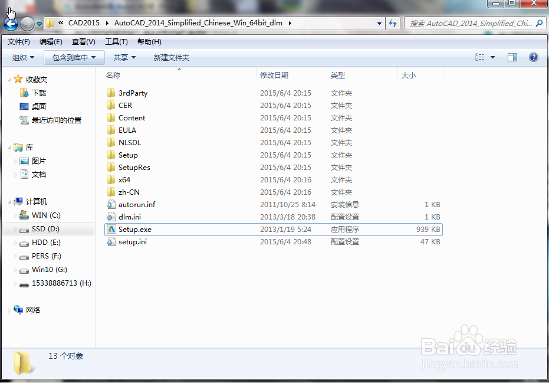Screen dimensions: 549x383
Task: Click the Help question mark icon
Action: [x=532, y=57]
